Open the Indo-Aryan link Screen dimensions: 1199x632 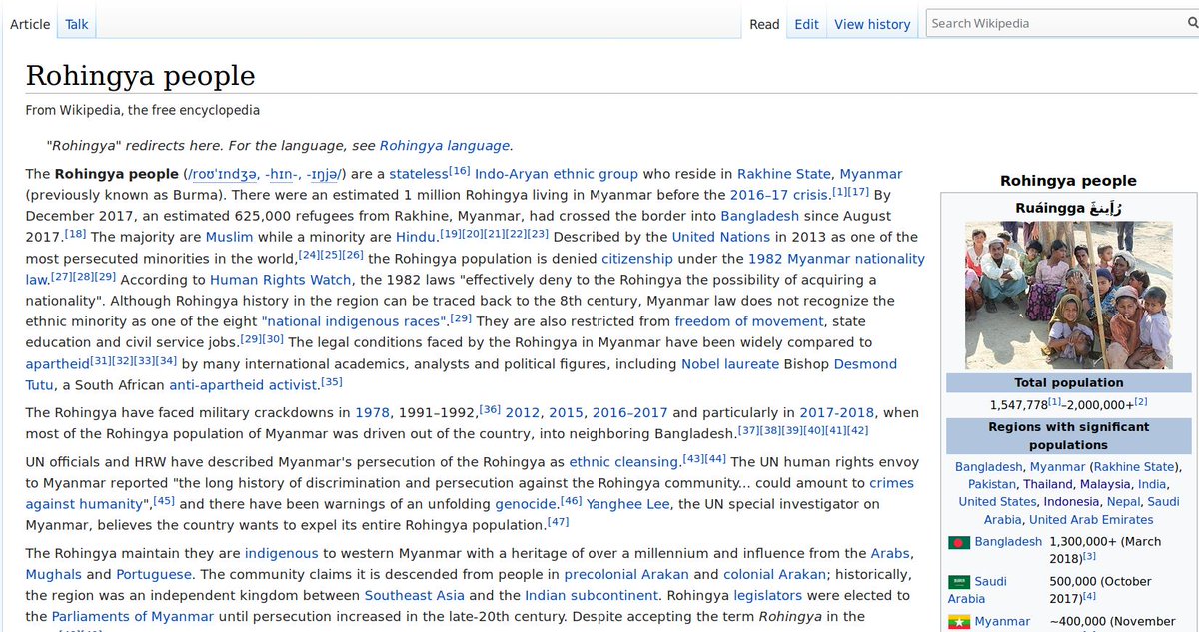512,174
